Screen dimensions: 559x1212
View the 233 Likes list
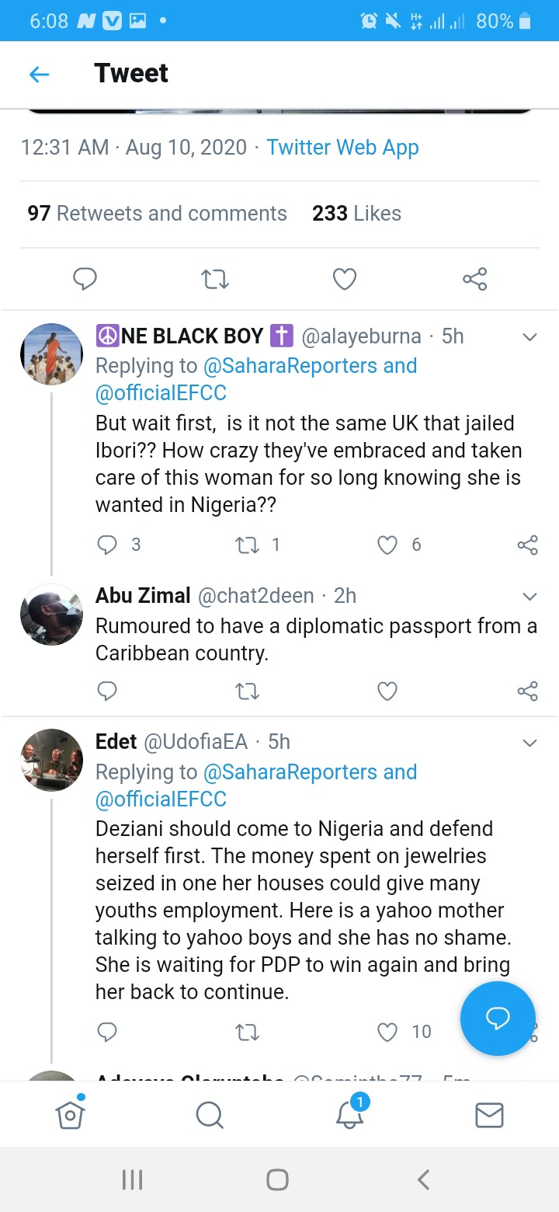pyautogui.click(x=356, y=214)
